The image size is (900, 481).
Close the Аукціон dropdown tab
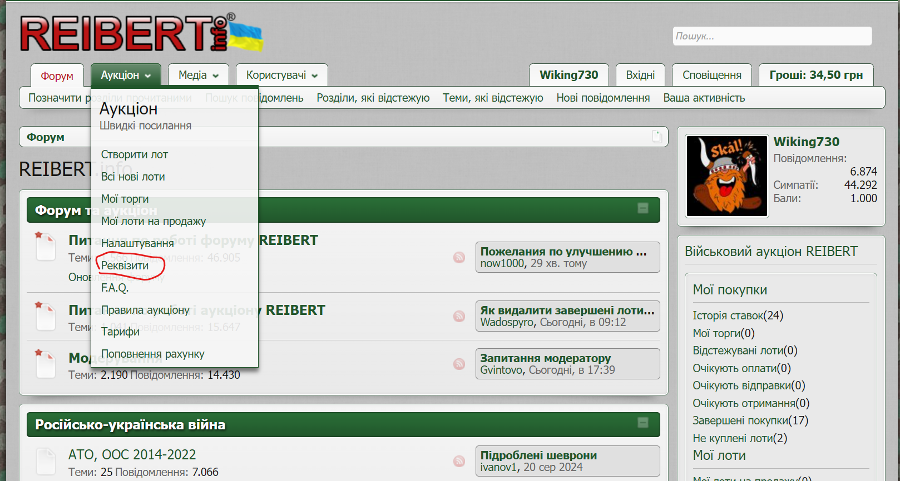click(x=126, y=75)
